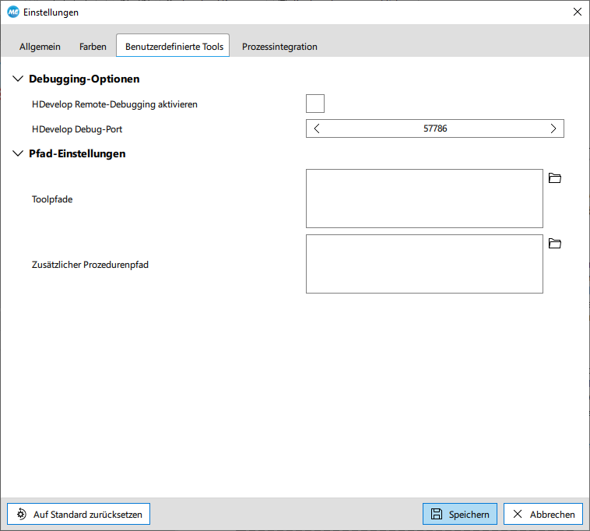Enable HDevelop Remote-Debugging checkbox

click(315, 104)
